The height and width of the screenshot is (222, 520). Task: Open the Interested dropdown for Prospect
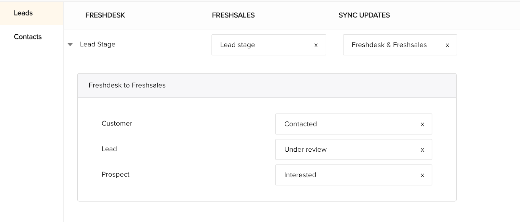click(x=344, y=175)
